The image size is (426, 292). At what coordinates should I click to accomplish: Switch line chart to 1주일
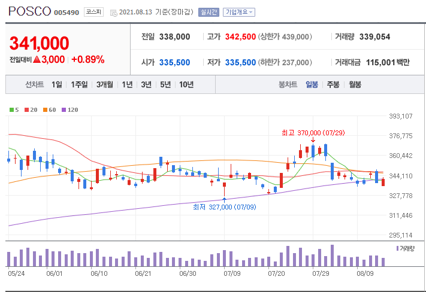tap(79, 85)
